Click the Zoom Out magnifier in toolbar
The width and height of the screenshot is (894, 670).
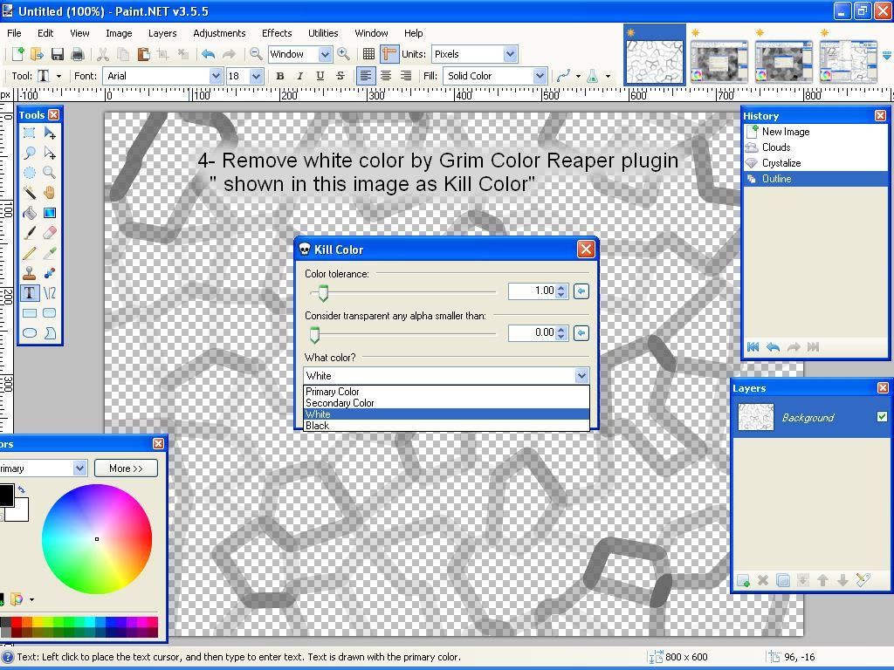pos(256,54)
